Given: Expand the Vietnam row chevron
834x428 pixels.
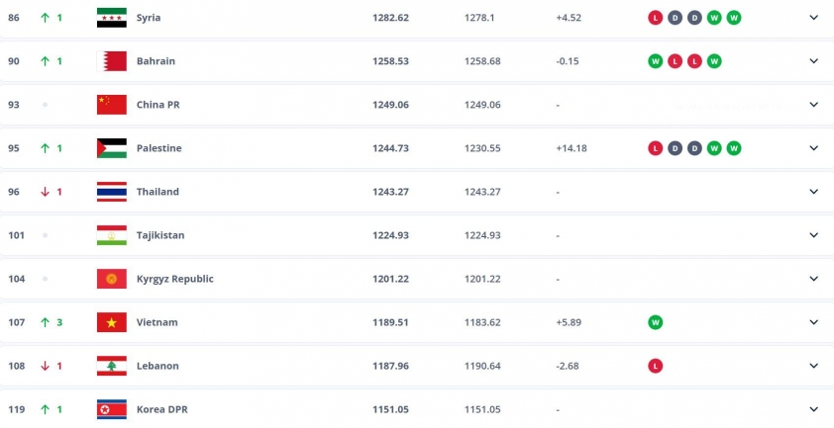Looking at the screenshot, I should (x=814, y=322).
